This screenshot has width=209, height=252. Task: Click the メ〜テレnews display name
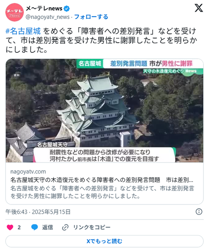pos(44,8)
